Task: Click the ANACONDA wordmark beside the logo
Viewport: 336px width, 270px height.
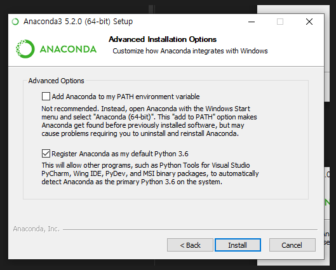Action: [x=68, y=50]
